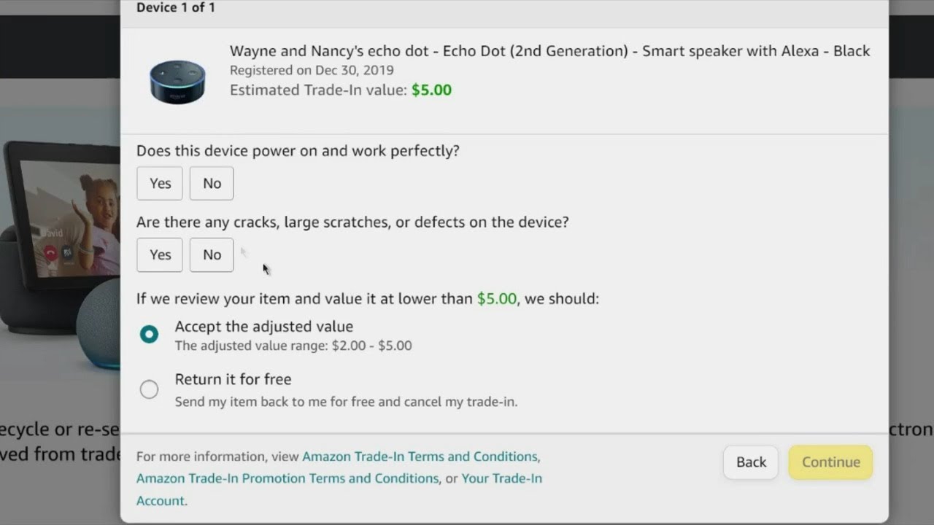Click the Echo Dot product thumbnail
The image size is (934, 525).
177,82
